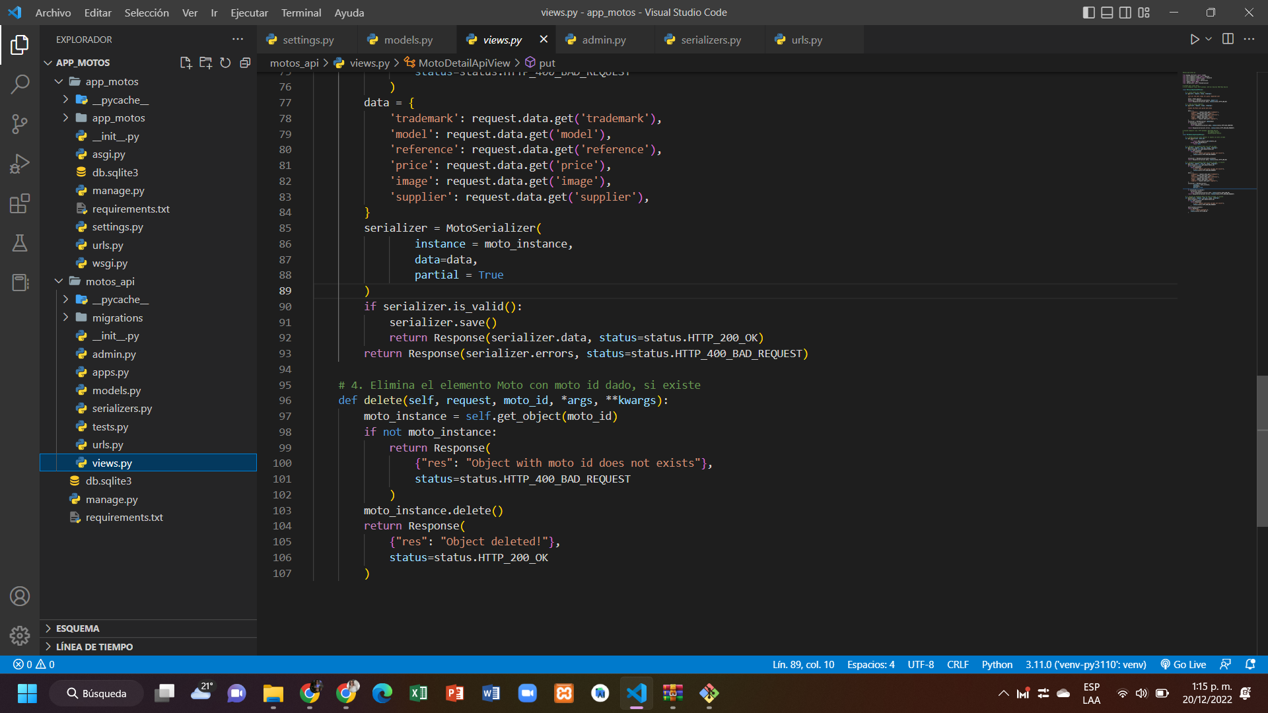The width and height of the screenshot is (1268, 713).
Task: Toggle the secondary sidebar visibility
Action: tap(1125, 12)
